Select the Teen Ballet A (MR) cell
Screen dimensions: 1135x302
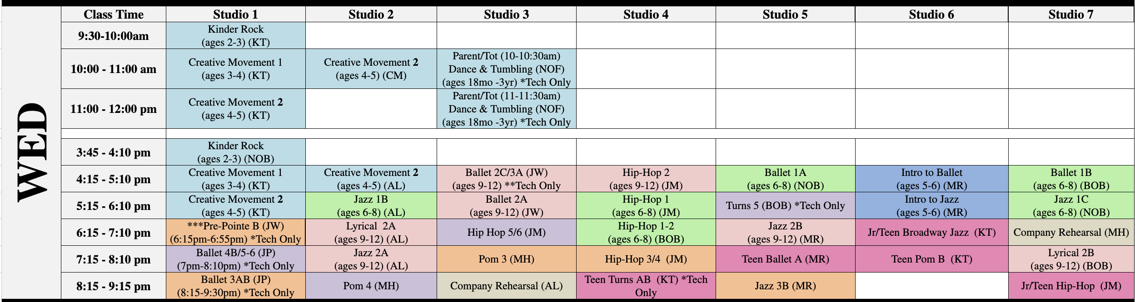(785, 259)
